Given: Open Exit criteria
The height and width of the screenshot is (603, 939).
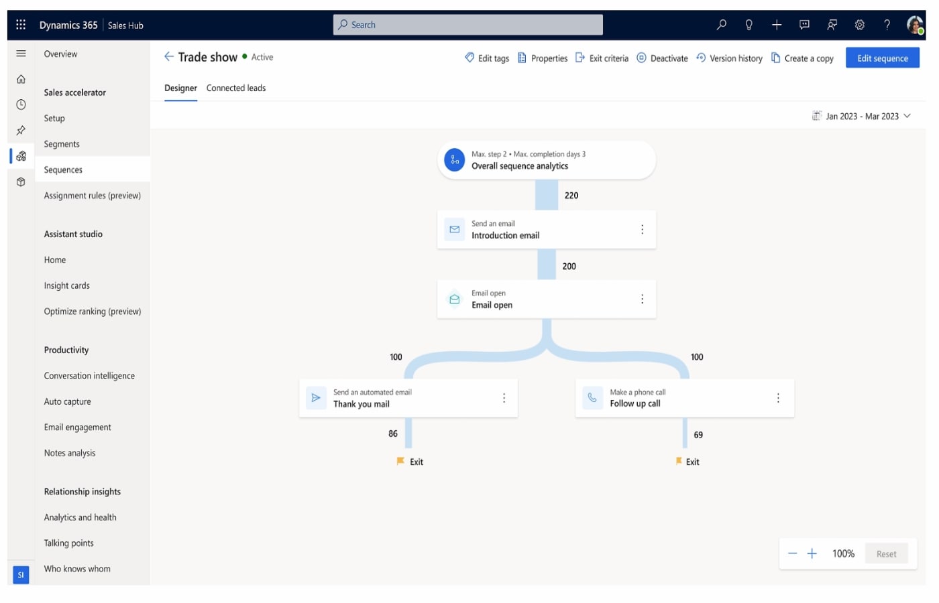Looking at the screenshot, I should coord(602,58).
